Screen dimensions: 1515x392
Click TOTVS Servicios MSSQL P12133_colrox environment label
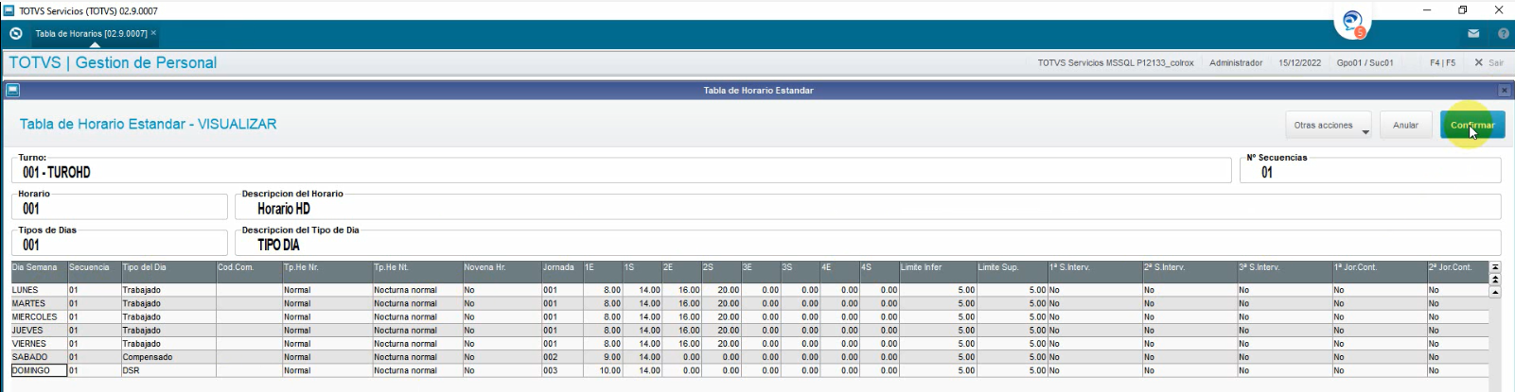point(1116,62)
